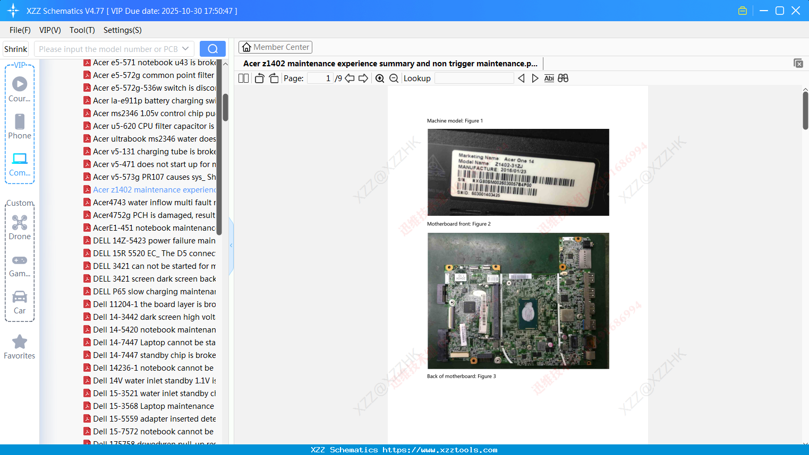Open 'Acer ms2346 1.05v control chip' PDF

click(x=150, y=113)
